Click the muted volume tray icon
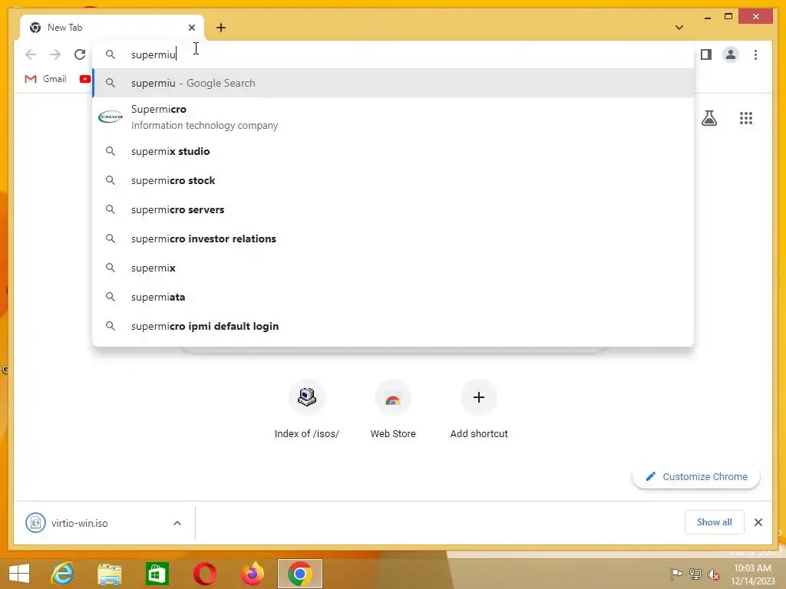The width and height of the screenshot is (786, 589). click(713, 574)
